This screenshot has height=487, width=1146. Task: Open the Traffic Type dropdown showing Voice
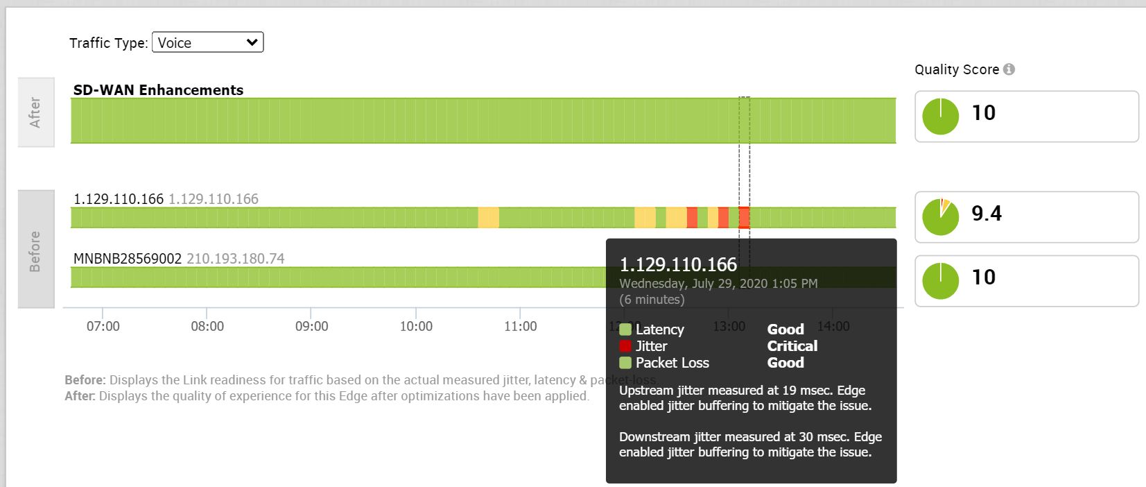tap(207, 42)
